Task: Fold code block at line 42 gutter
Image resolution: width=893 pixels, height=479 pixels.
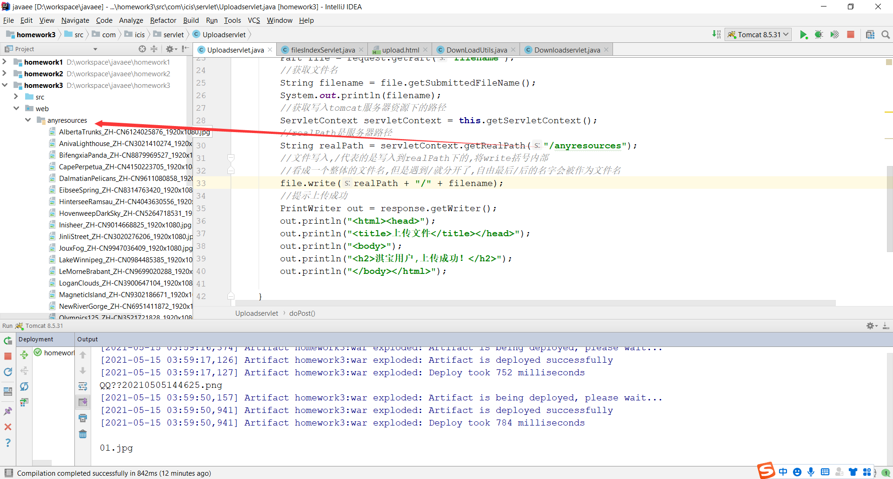Action: tap(231, 296)
